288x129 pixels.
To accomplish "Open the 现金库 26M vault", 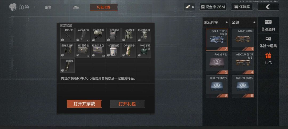I will (x=213, y=7).
